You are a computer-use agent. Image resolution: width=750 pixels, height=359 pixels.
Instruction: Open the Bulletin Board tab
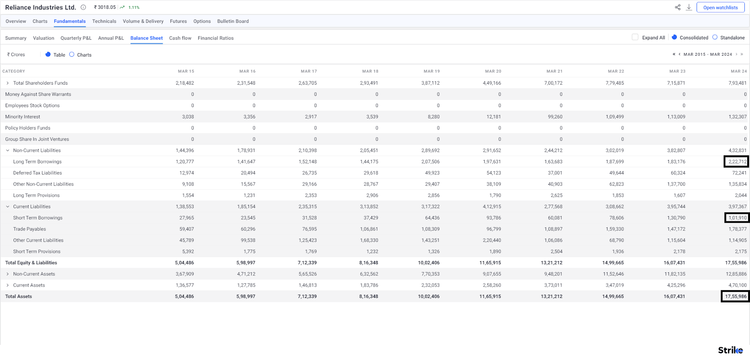click(233, 21)
